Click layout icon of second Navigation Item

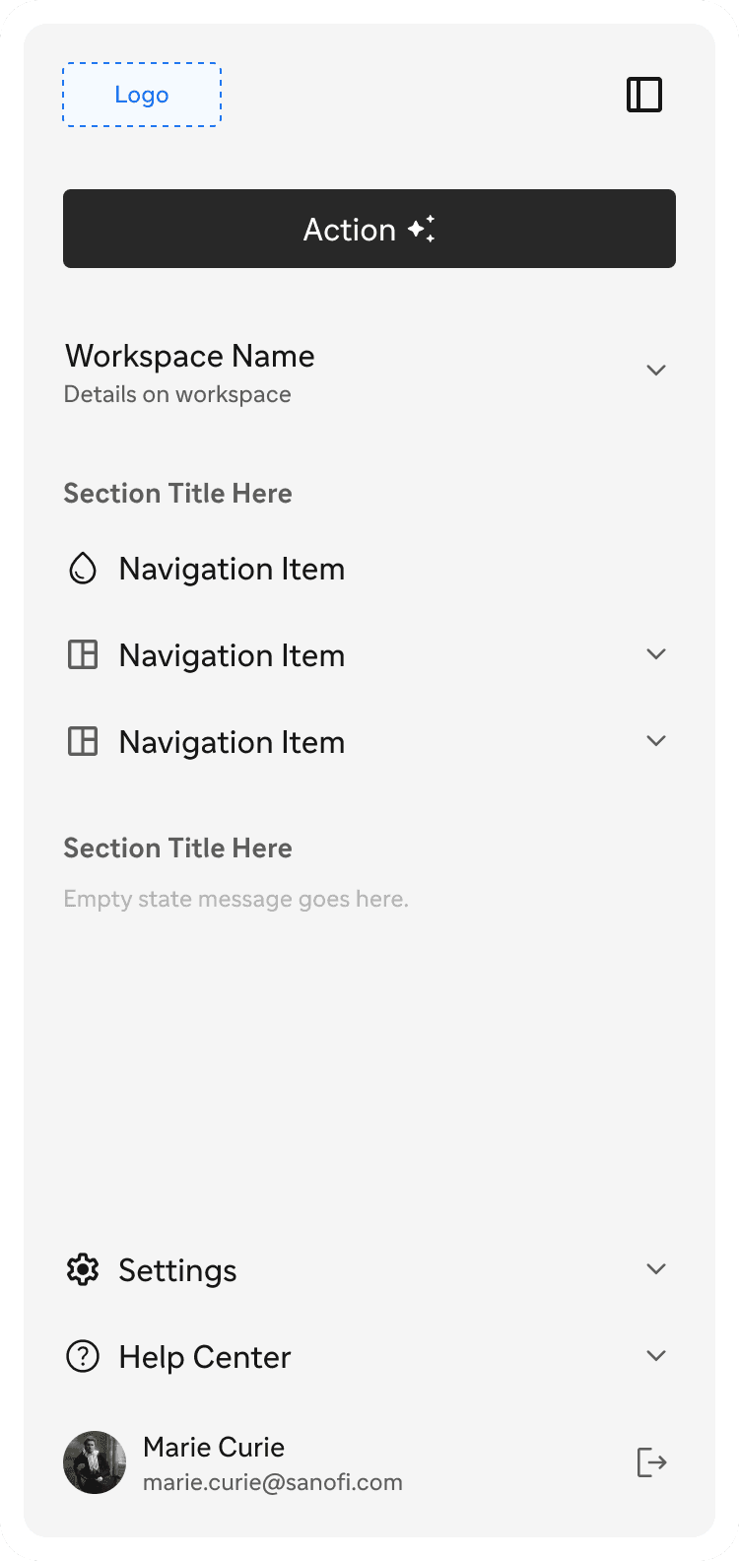click(x=83, y=655)
